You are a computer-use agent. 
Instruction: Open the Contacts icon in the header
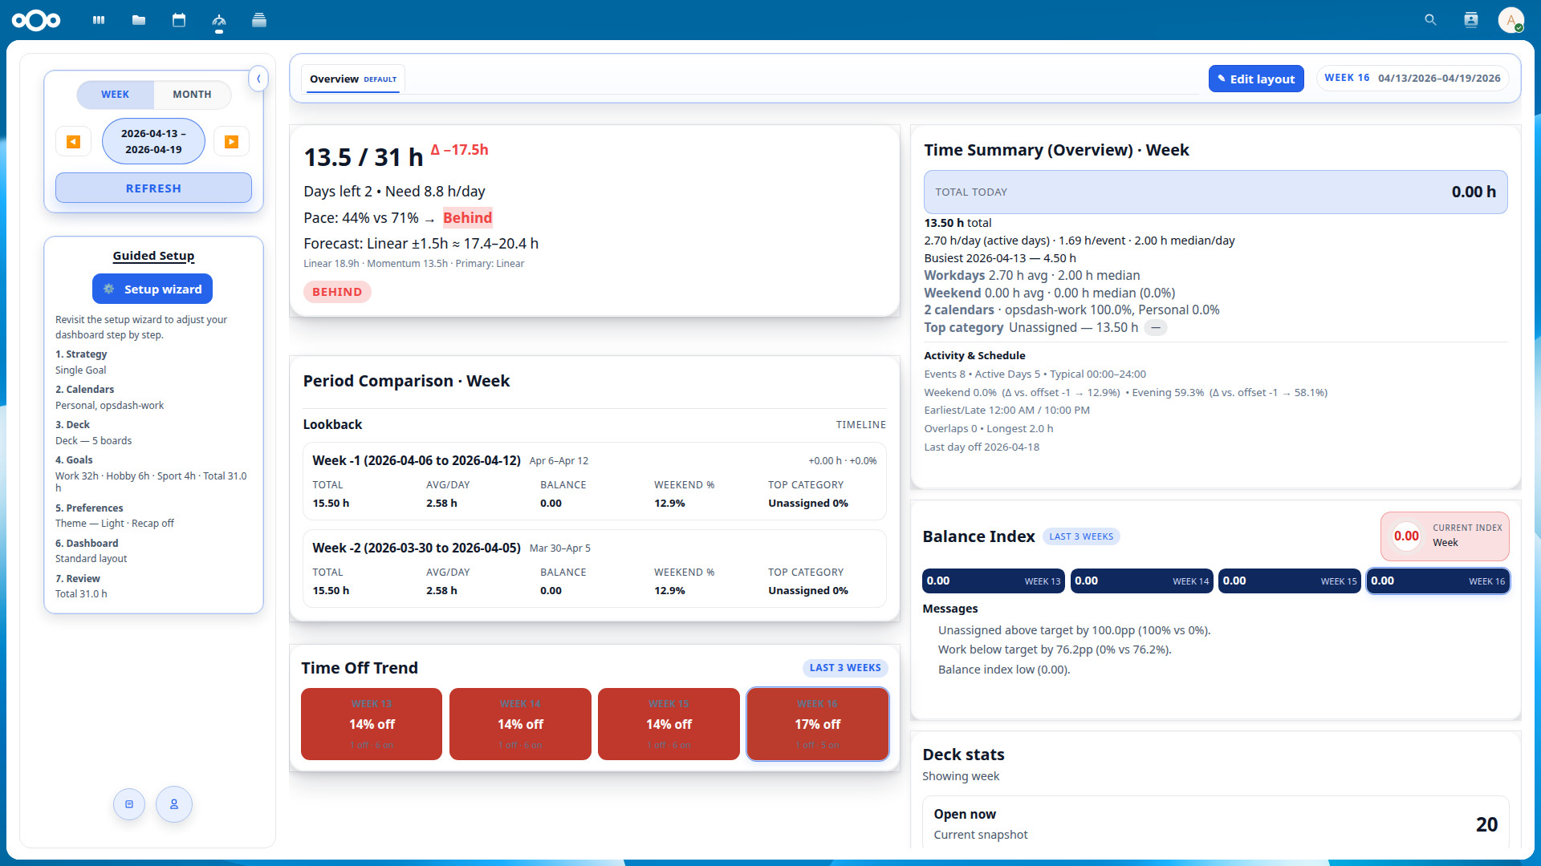pyautogui.click(x=1471, y=19)
